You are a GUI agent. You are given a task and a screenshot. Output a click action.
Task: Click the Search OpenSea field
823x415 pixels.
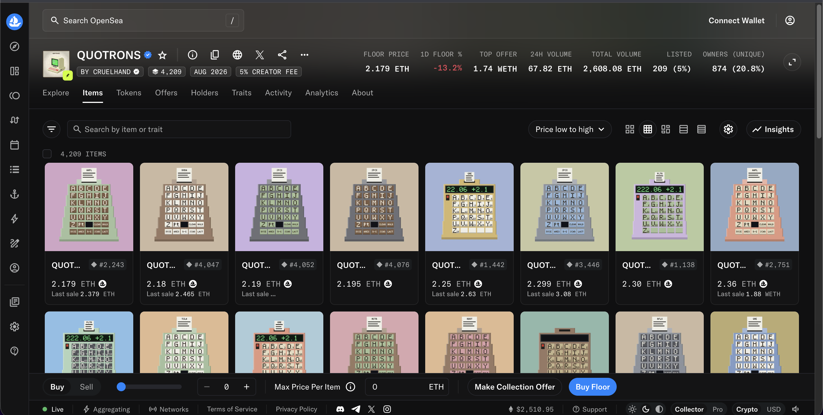[x=143, y=20]
